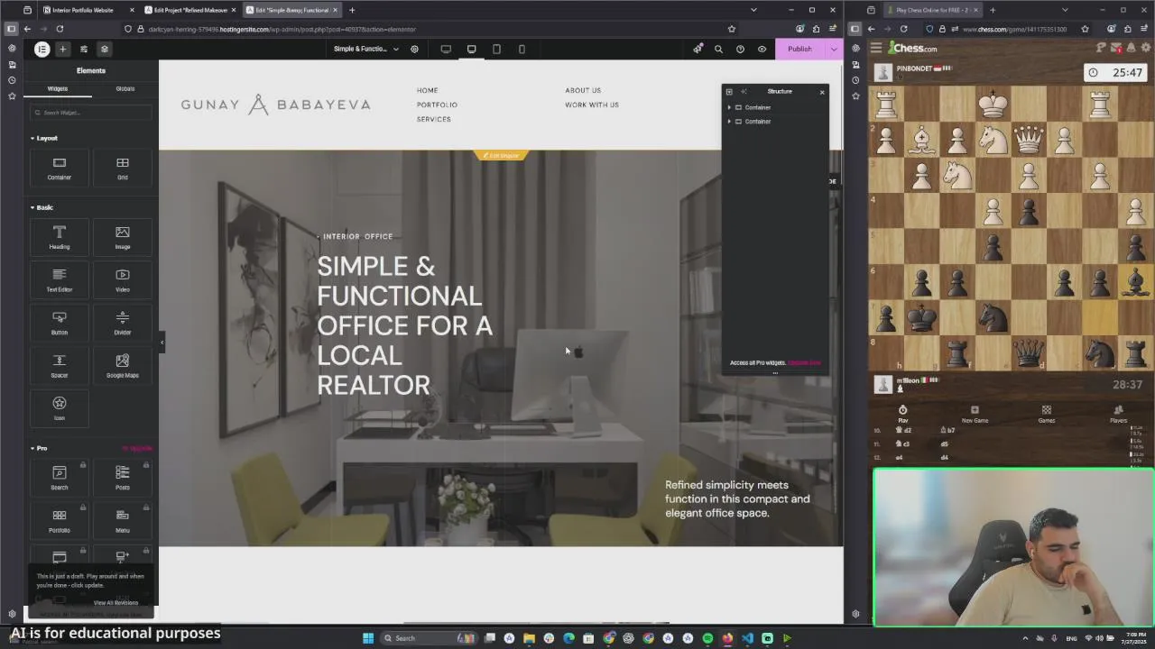Click the Add Element plus icon
The width and height of the screenshot is (1155, 649).
(x=62, y=49)
